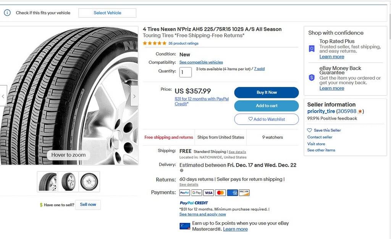Toggle Add to Watchlist for this item
This screenshot has width=391, height=239.
[x=266, y=119]
